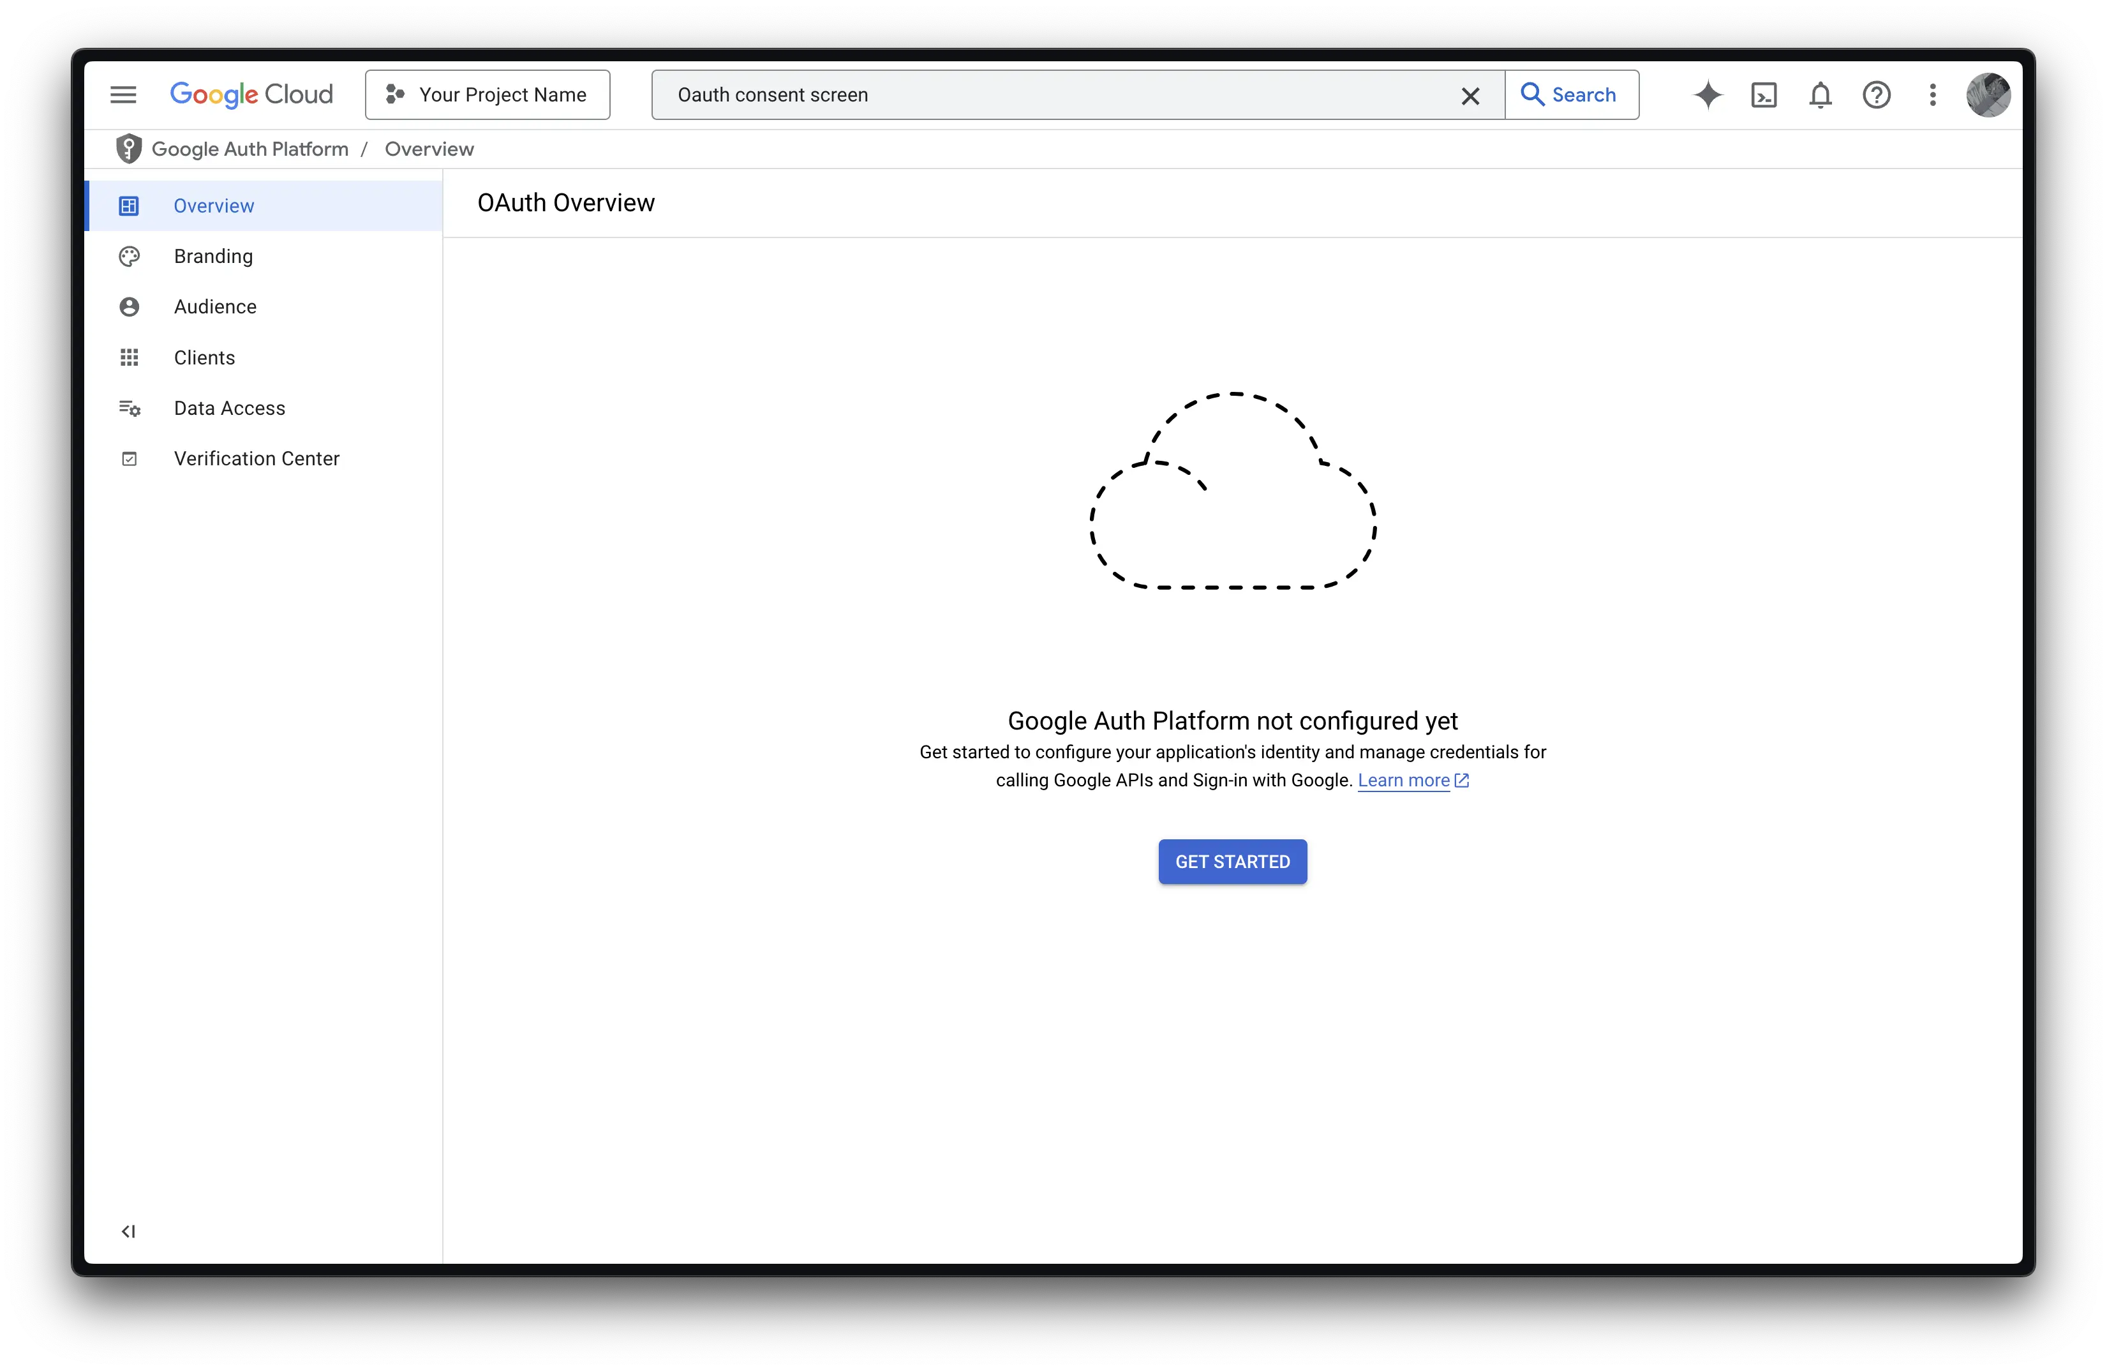Click the project picker dots icon
This screenshot has width=2107, height=1371.
[x=395, y=94]
